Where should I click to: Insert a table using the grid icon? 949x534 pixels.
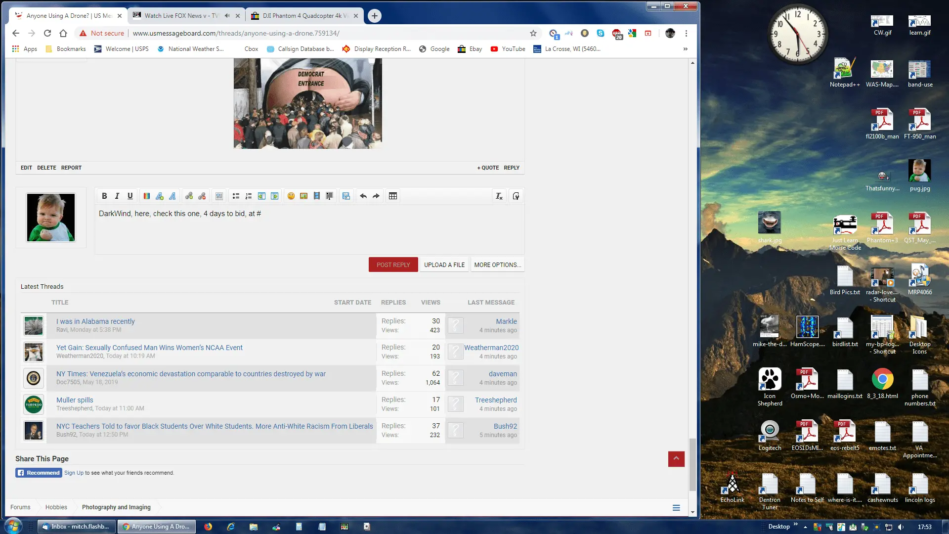[393, 196]
